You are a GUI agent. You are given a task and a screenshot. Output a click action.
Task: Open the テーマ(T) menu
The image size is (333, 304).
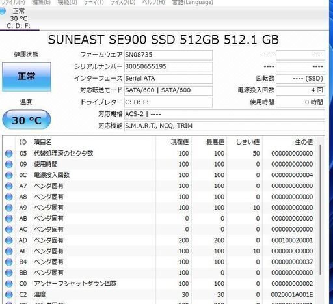tap(94, 2)
